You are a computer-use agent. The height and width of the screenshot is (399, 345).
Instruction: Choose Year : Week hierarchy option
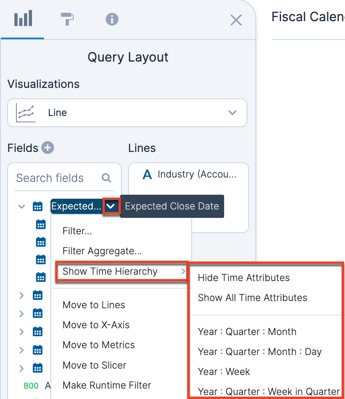(x=224, y=372)
